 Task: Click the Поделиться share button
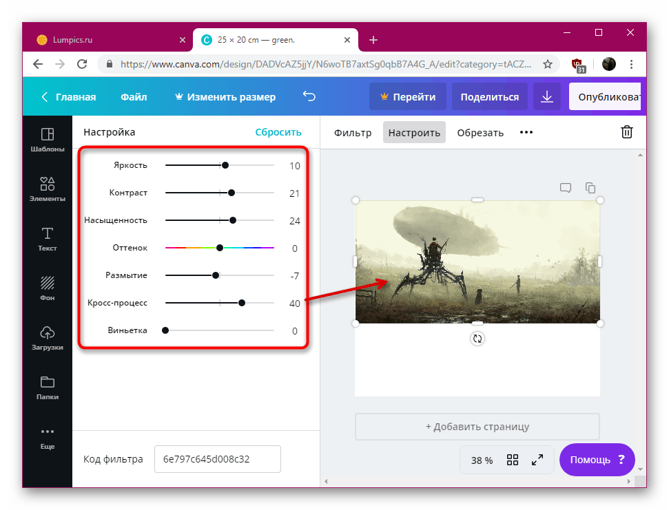click(490, 97)
